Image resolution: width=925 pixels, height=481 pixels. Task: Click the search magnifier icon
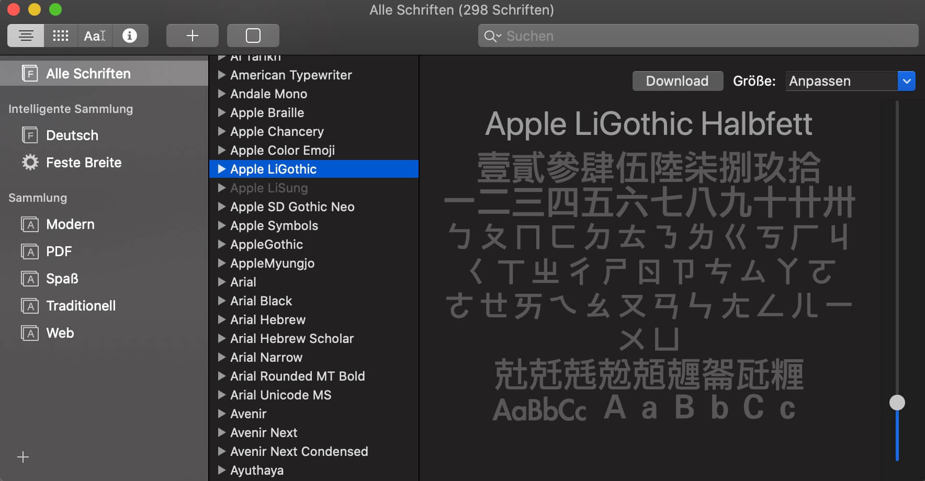tap(491, 36)
